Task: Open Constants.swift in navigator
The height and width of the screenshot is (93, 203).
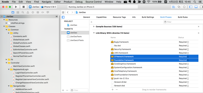Action: click(x=20, y=36)
